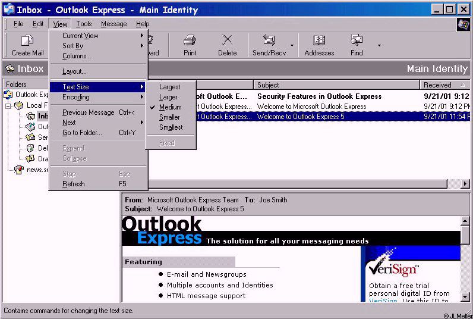This screenshot has height=319, width=473.
Task: Choose Smallest text size
Action: click(171, 127)
